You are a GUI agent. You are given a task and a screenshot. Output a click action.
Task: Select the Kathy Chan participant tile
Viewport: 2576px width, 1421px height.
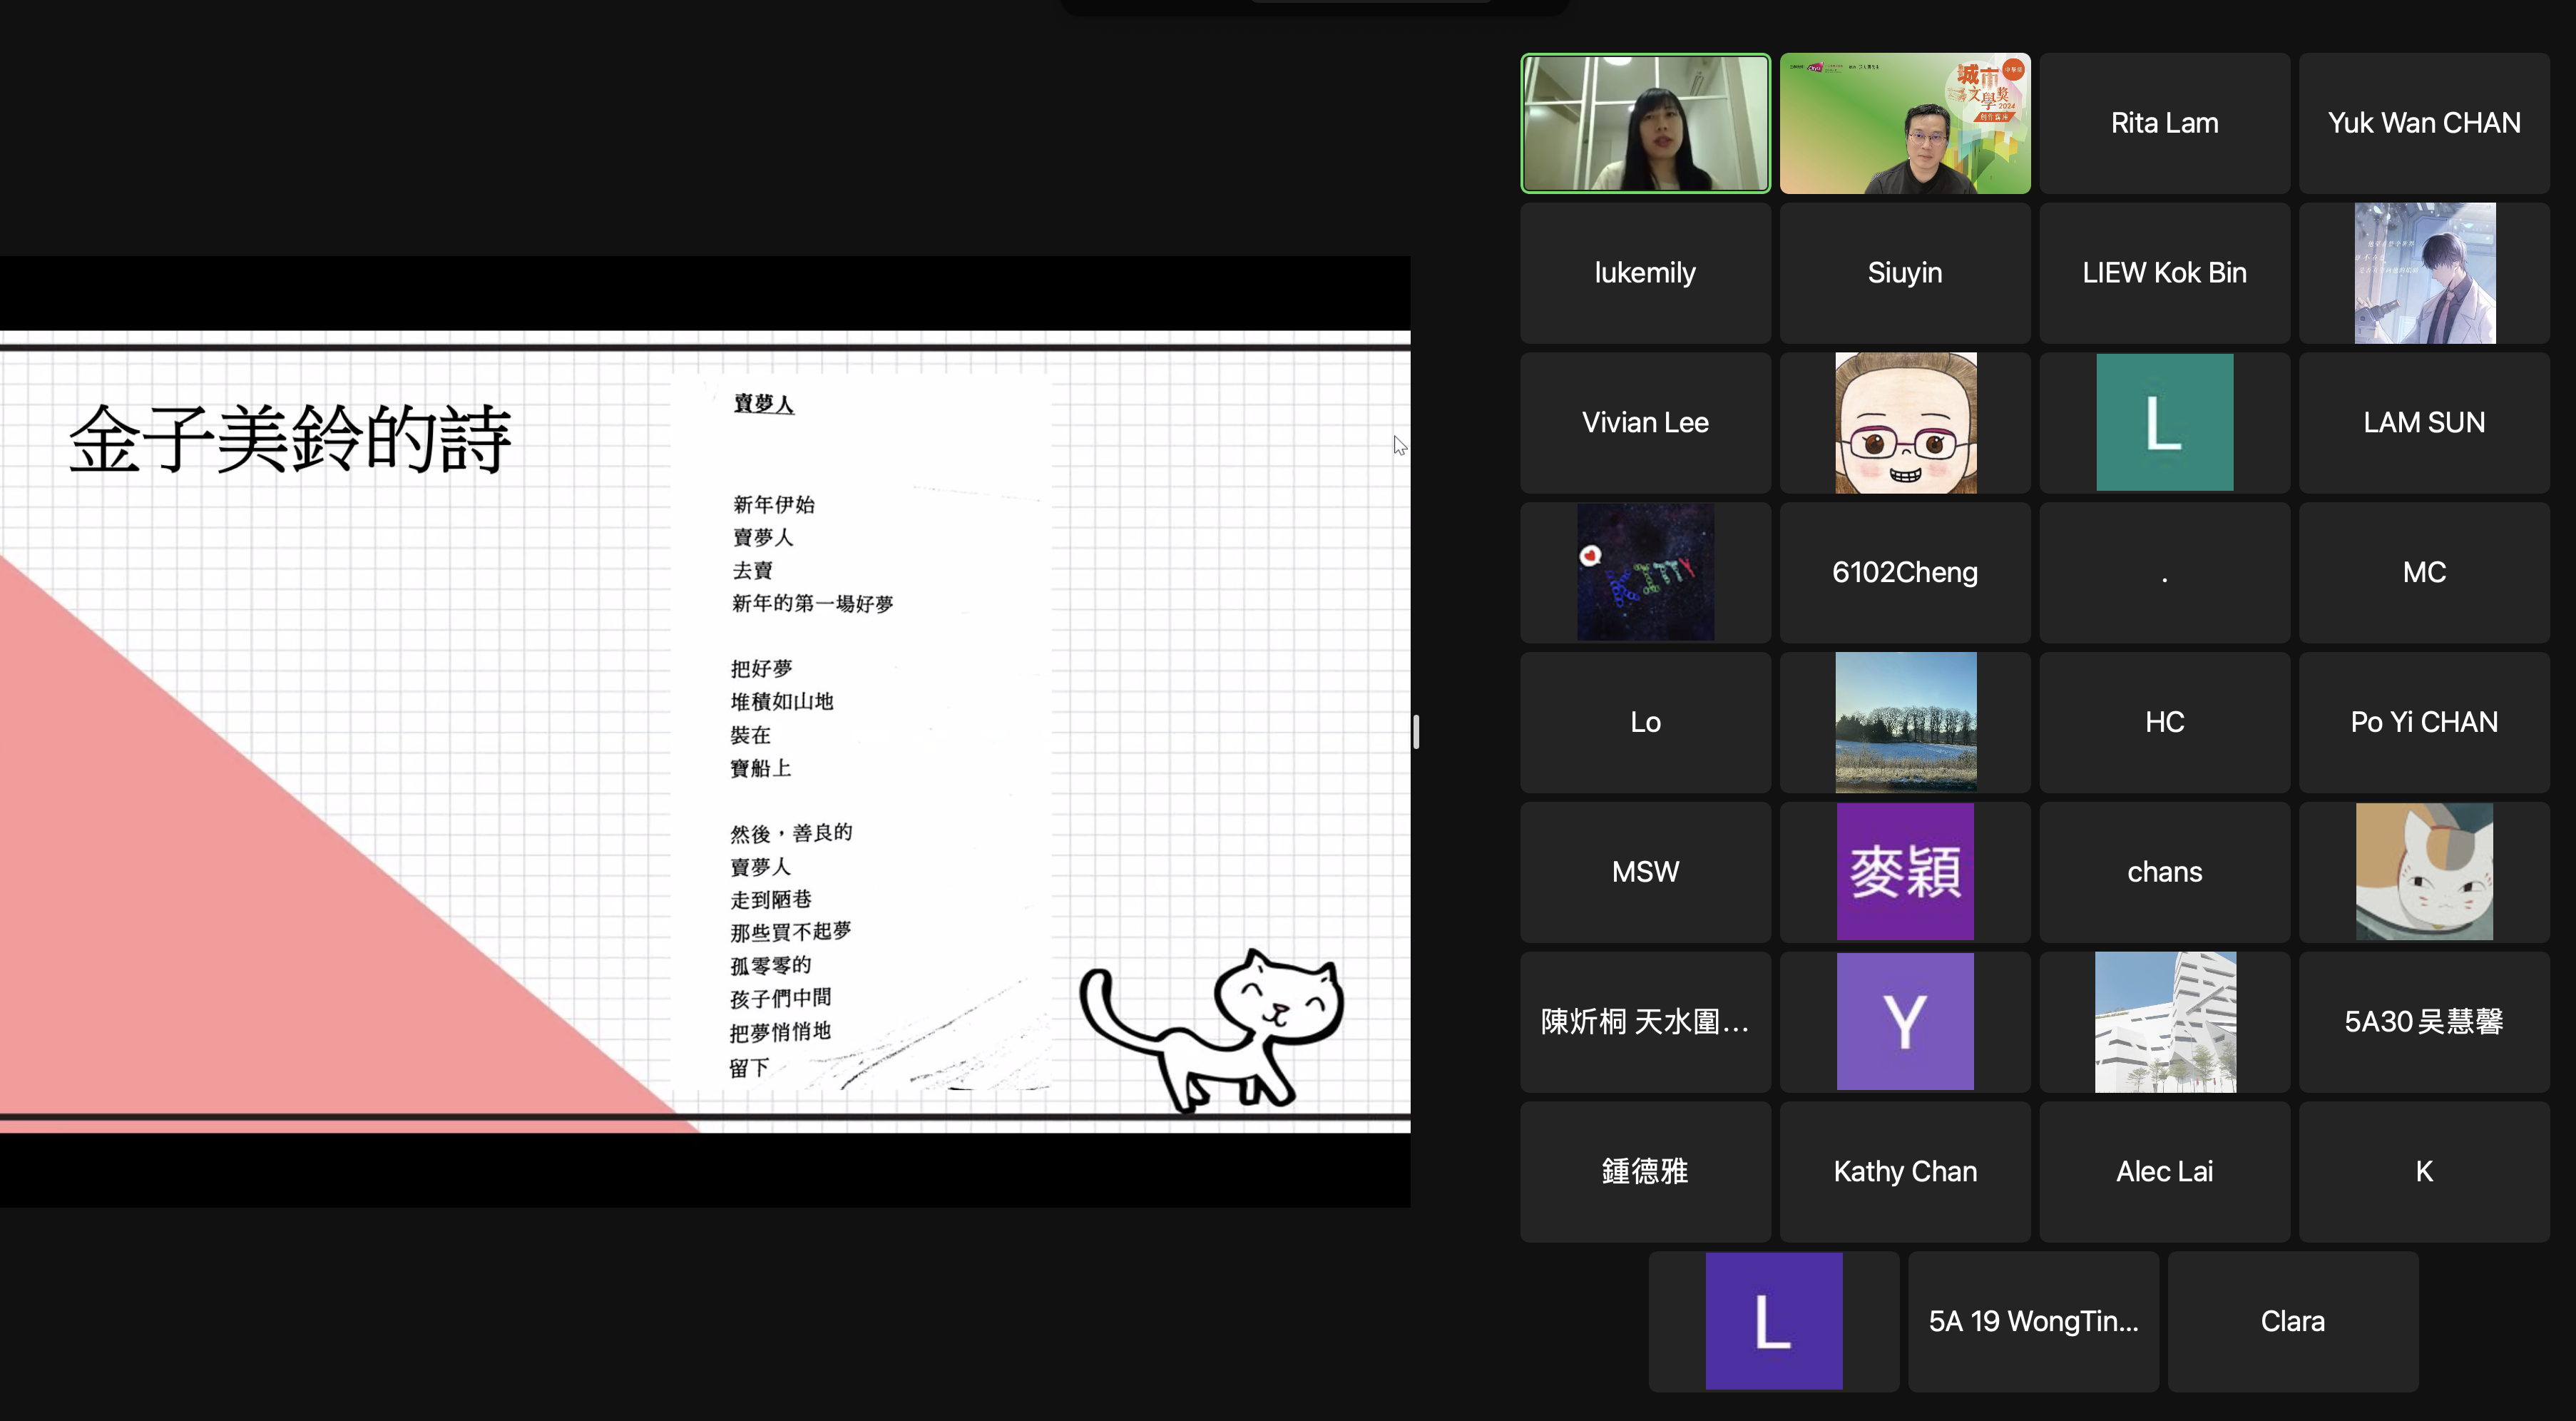tap(1904, 1171)
